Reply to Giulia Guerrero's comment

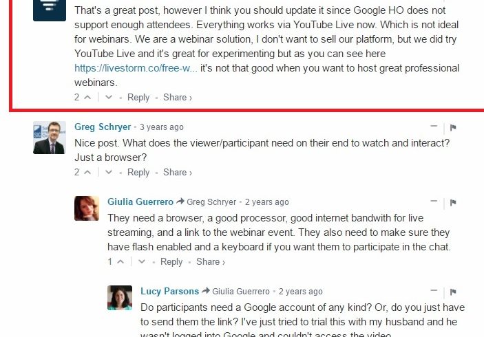tap(171, 262)
